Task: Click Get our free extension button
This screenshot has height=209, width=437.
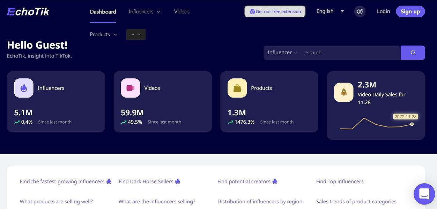Action: coord(275,11)
